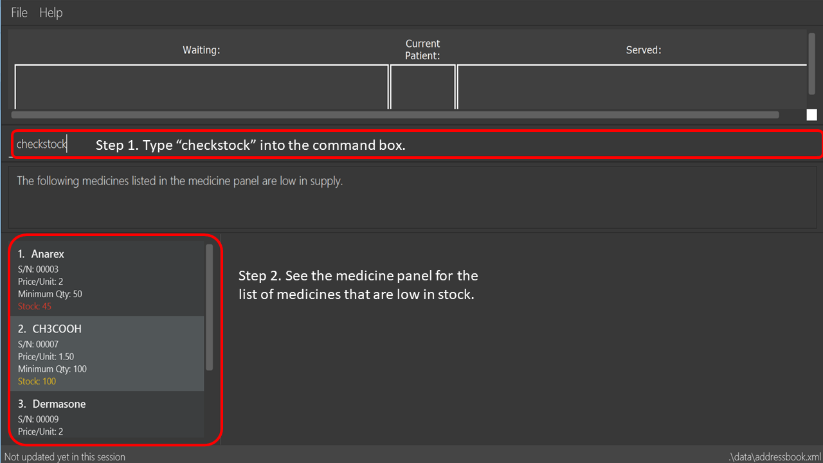Select the Dermasone medicine entry

(x=107, y=415)
